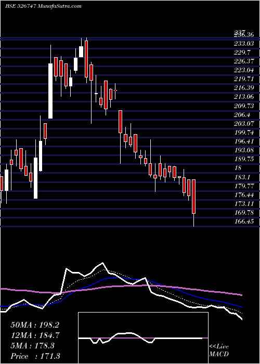Viewport: 260px width, 364px height.
Task: Click the 199.74 price axis label
Action: (x=244, y=133)
